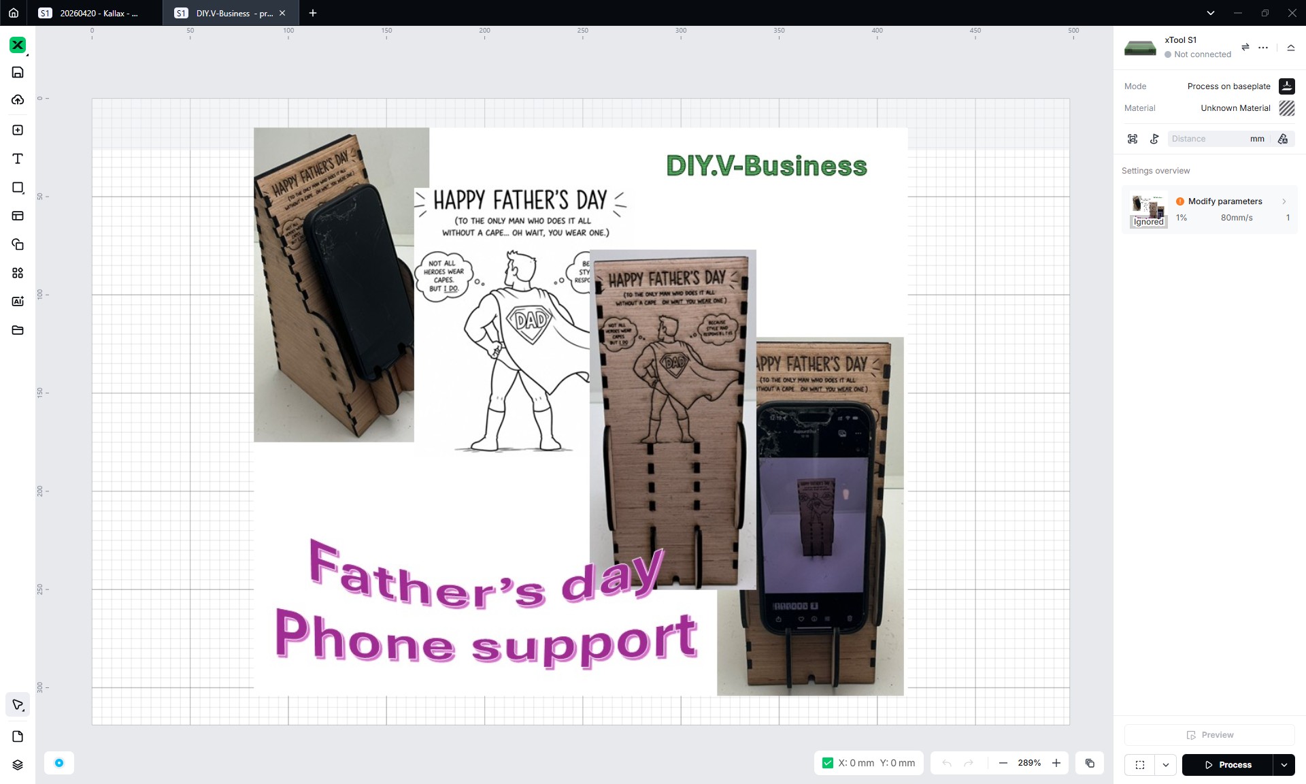Redo the last action
The width and height of the screenshot is (1306, 784).
[x=969, y=763]
